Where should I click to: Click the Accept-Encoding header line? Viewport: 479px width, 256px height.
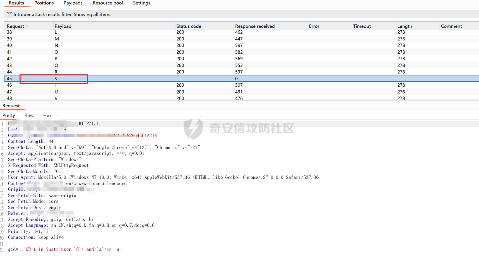click(x=51, y=219)
